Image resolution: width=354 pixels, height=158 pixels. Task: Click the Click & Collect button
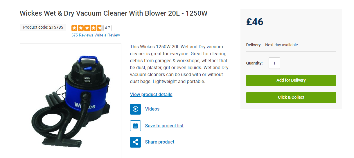tap(291, 98)
